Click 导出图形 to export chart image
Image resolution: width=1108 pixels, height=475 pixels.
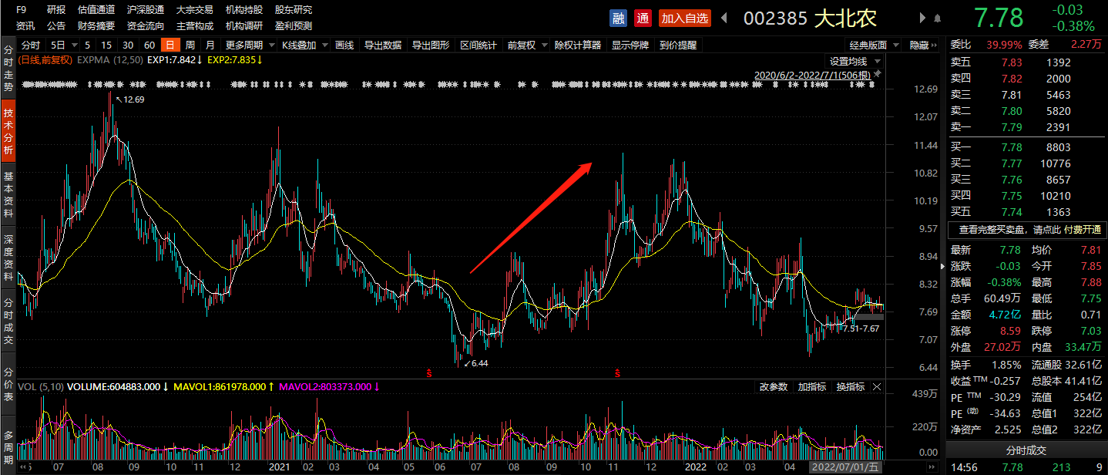tap(431, 45)
